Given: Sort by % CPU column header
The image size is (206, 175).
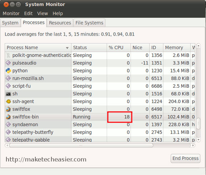Looking at the screenshot, I should pyautogui.click(x=119, y=47).
